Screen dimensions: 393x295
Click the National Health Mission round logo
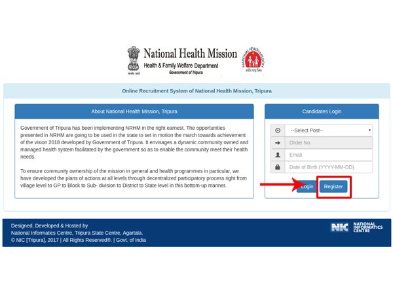click(253, 60)
